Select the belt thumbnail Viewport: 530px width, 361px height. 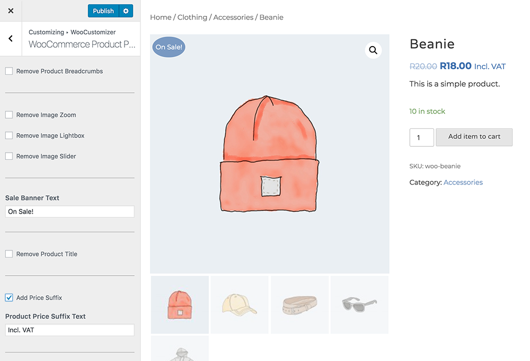point(299,305)
